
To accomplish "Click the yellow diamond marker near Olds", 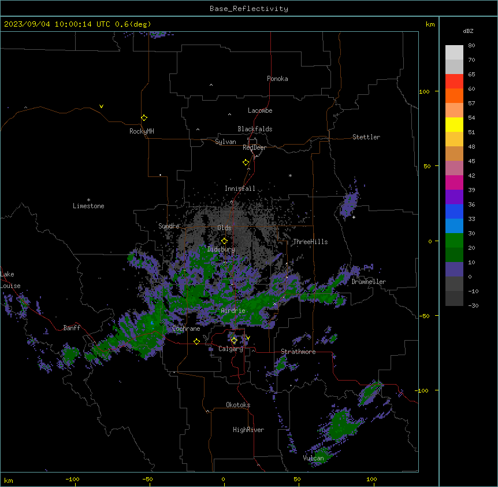I will (x=224, y=241).
